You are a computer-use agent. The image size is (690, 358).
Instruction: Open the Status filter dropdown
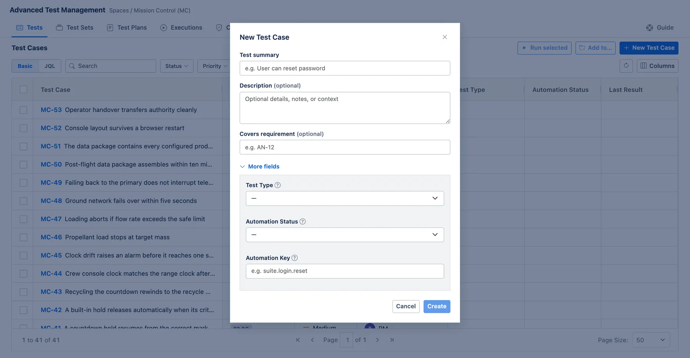pos(177,66)
